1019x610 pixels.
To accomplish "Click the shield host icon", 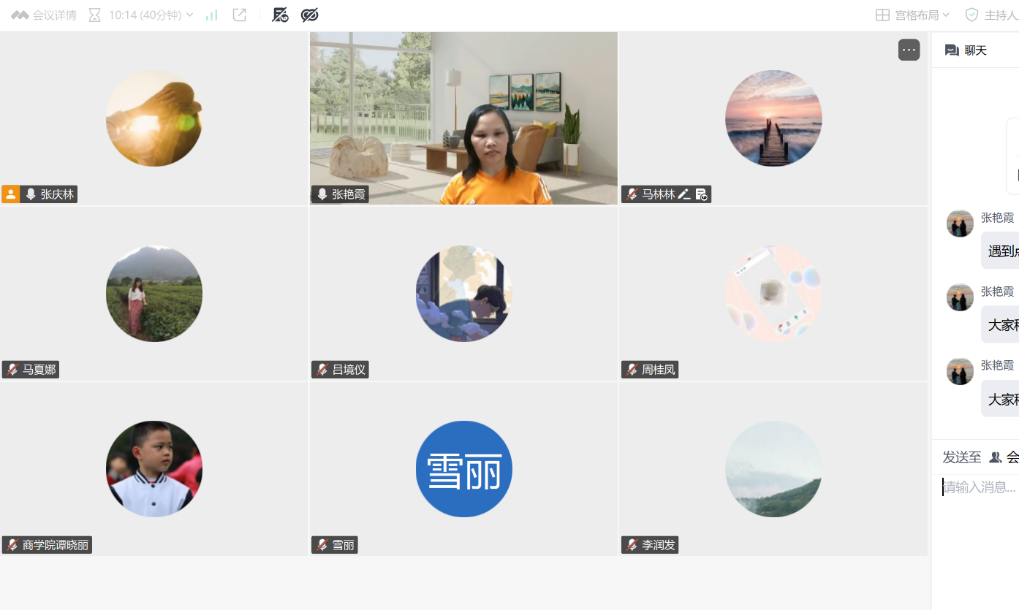I will tap(971, 15).
